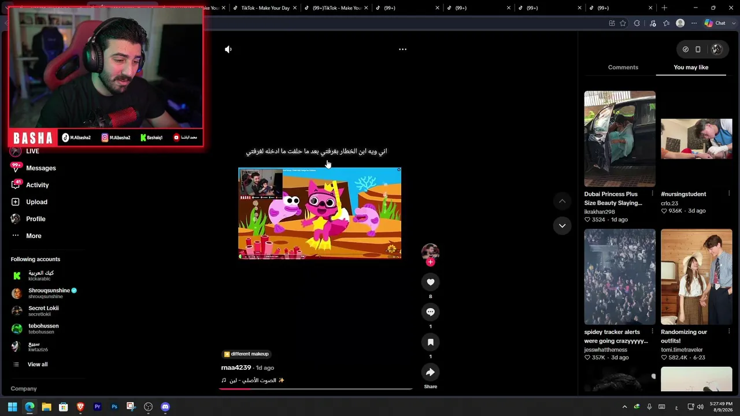The height and width of the screenshot is (416, 740).
Task: Open the browser media control icon
Action: click(x=653, y=23)
